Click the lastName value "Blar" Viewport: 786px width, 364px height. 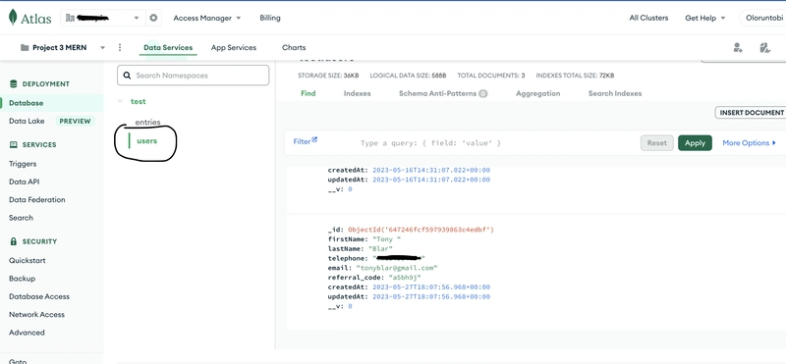[380, 249]
